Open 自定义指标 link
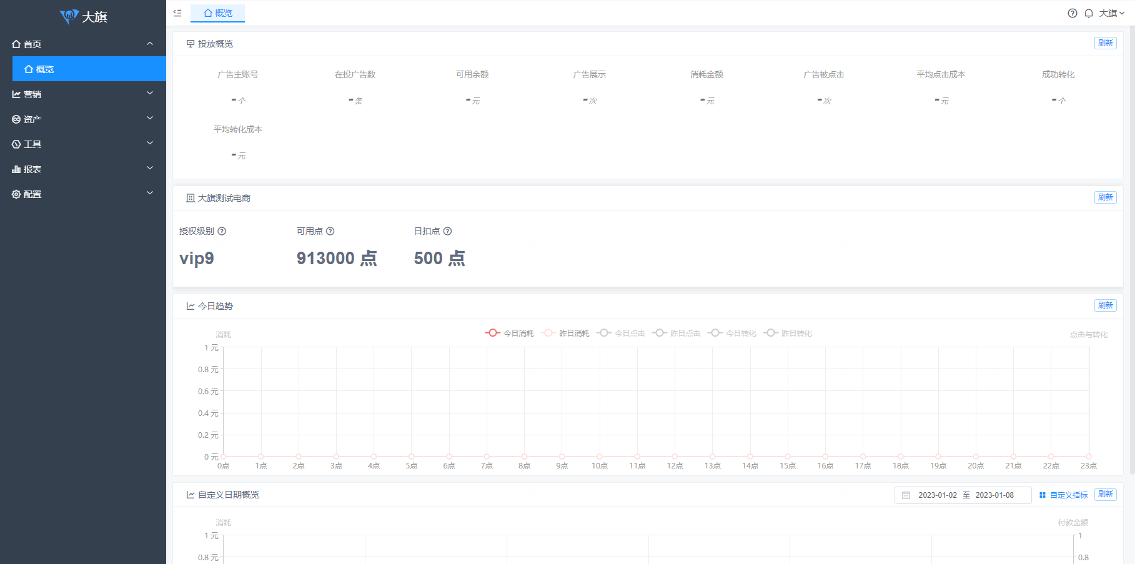Screen dimensions: 1135x564 coord(1064,495)
